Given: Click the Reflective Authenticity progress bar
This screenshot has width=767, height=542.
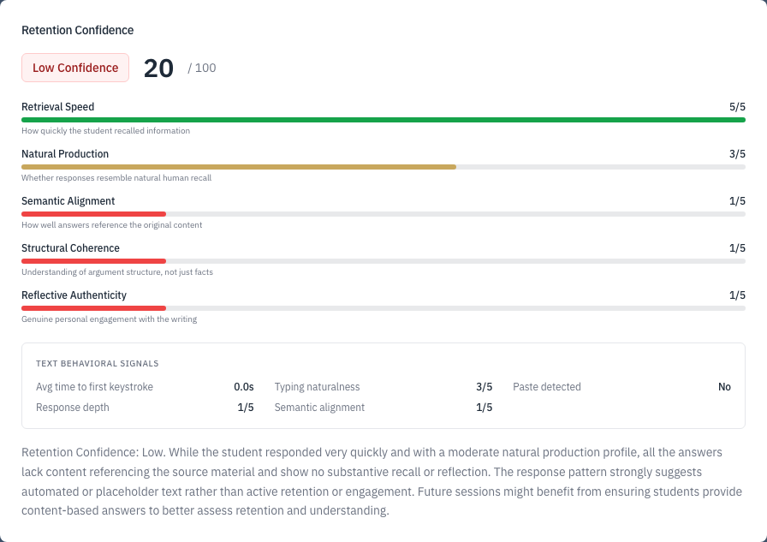Looking at the screenshot, I should point(93,308).
